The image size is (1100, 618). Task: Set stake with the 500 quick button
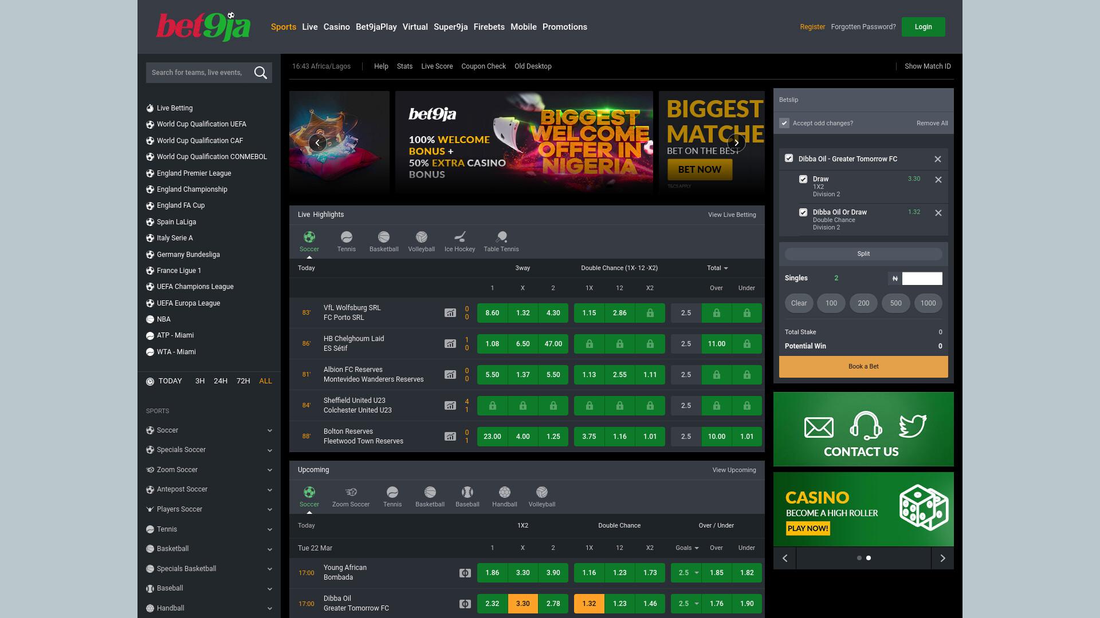tap(896, 303)
